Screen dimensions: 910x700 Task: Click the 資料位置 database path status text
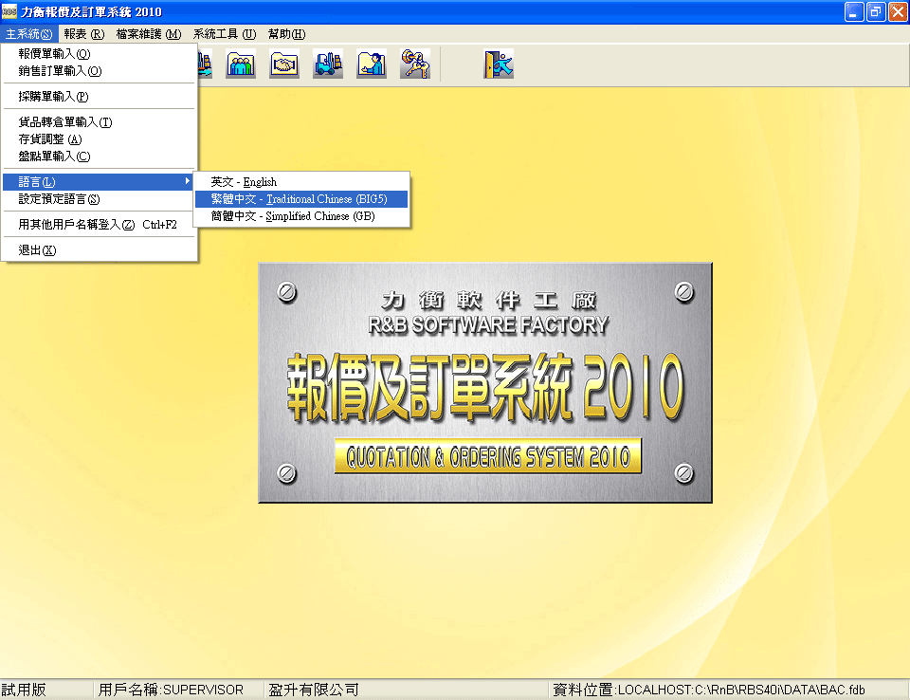point(709,691)
